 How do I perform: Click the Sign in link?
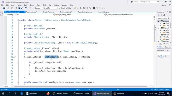pyautogui.click(x=164, y=5)
